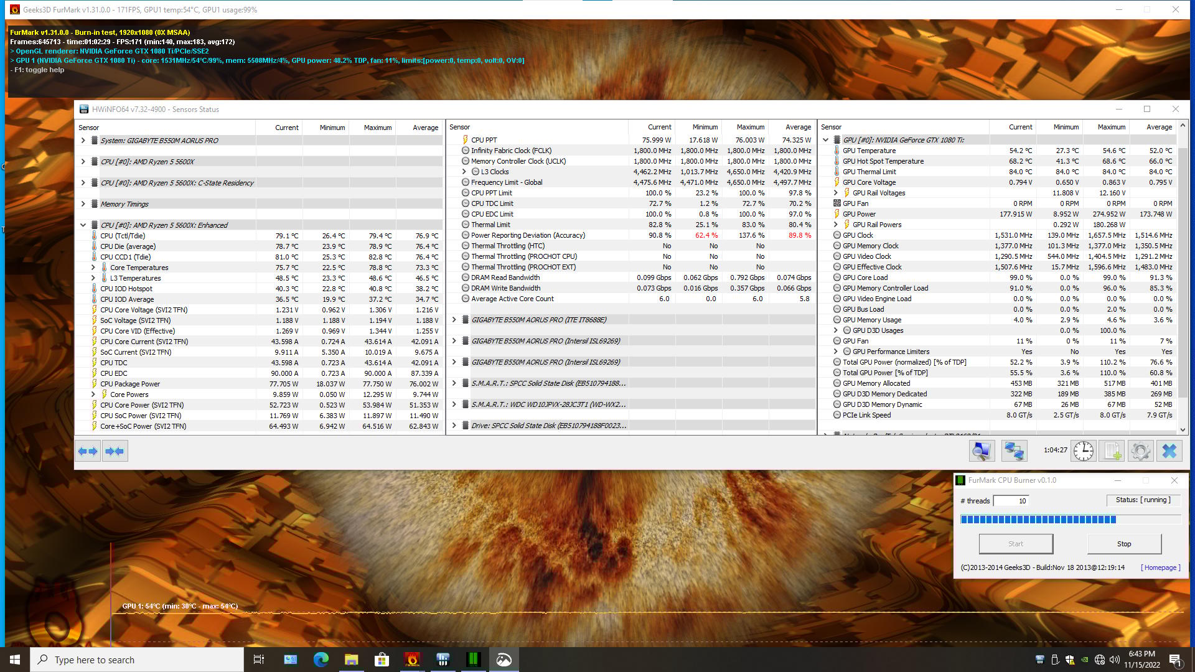Click the remote network monitors icon

click(x=1014, y=451)
